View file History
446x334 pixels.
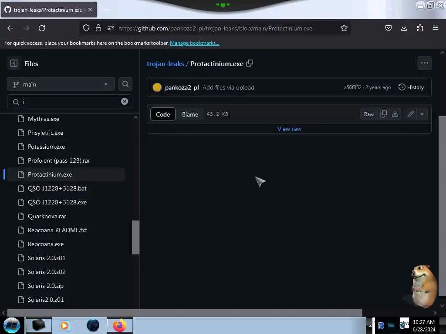point(411,87)
